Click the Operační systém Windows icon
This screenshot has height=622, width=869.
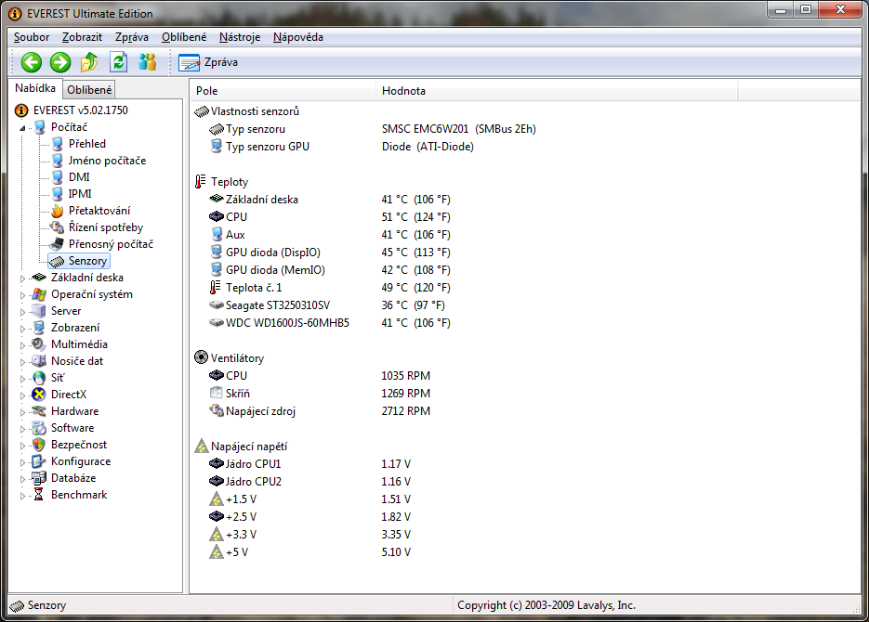(x=39, y=294)
